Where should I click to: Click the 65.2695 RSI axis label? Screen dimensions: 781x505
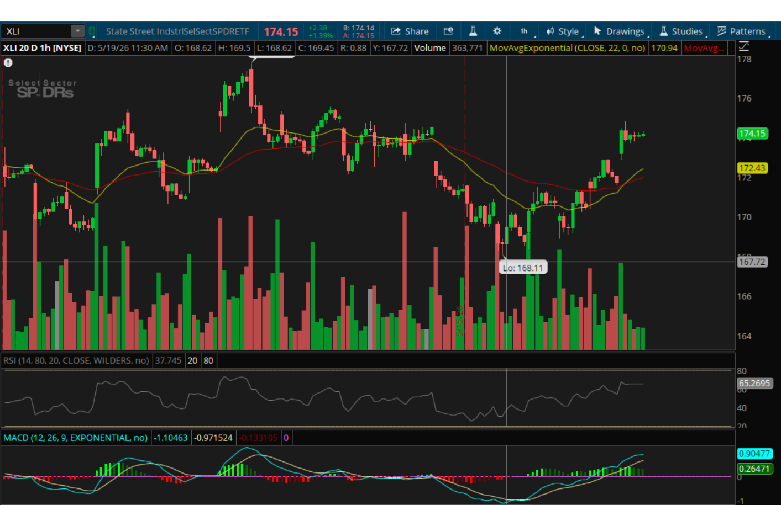tap(754, 383)
